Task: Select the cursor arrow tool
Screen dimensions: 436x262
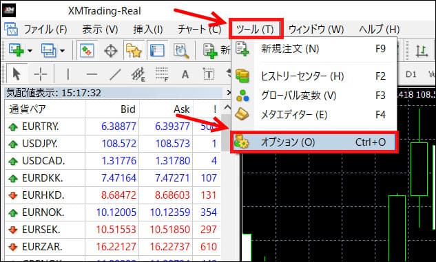Action: 17,74
